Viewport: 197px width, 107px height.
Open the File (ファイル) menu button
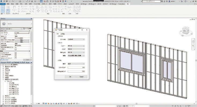(x=3, y=5)
